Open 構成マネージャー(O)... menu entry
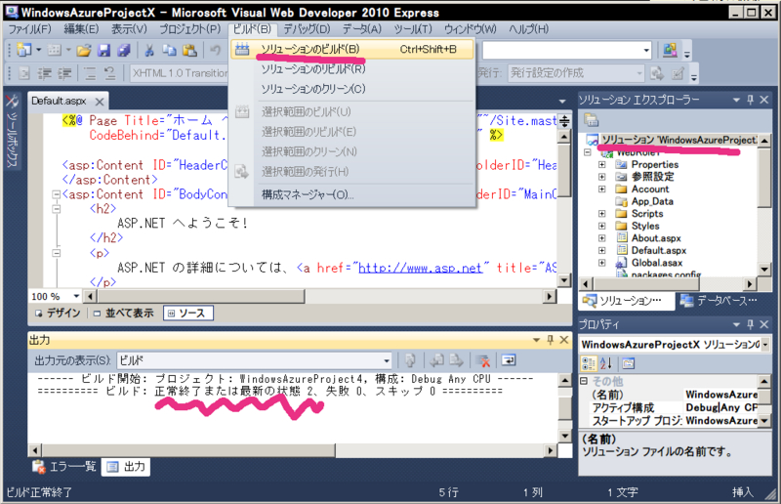781x504 pixels. click(352, 195)
